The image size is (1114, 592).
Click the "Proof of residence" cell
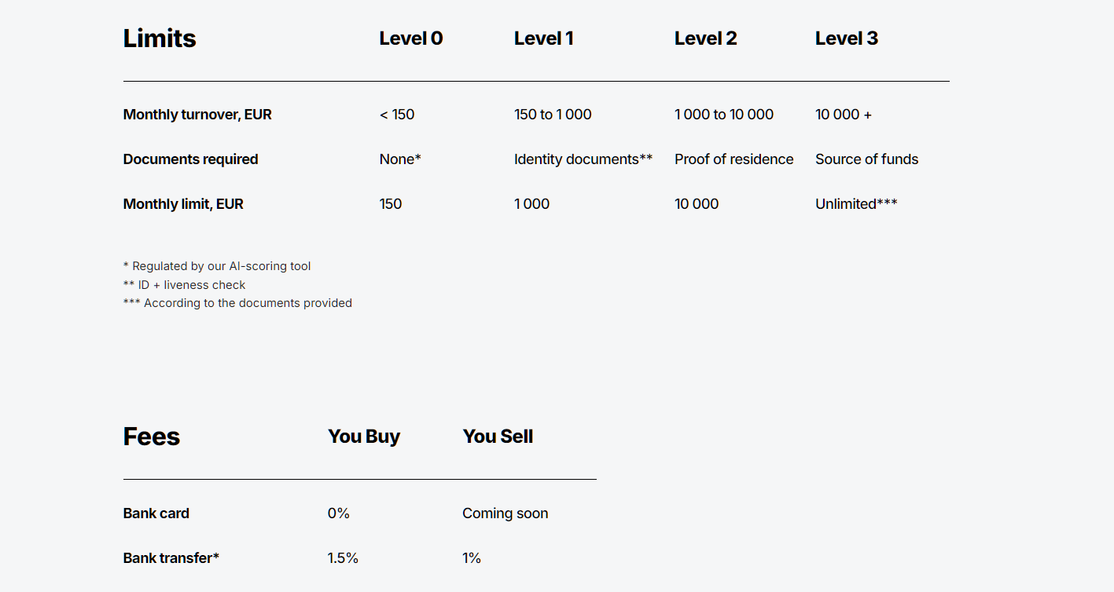[x=733, y=159]
